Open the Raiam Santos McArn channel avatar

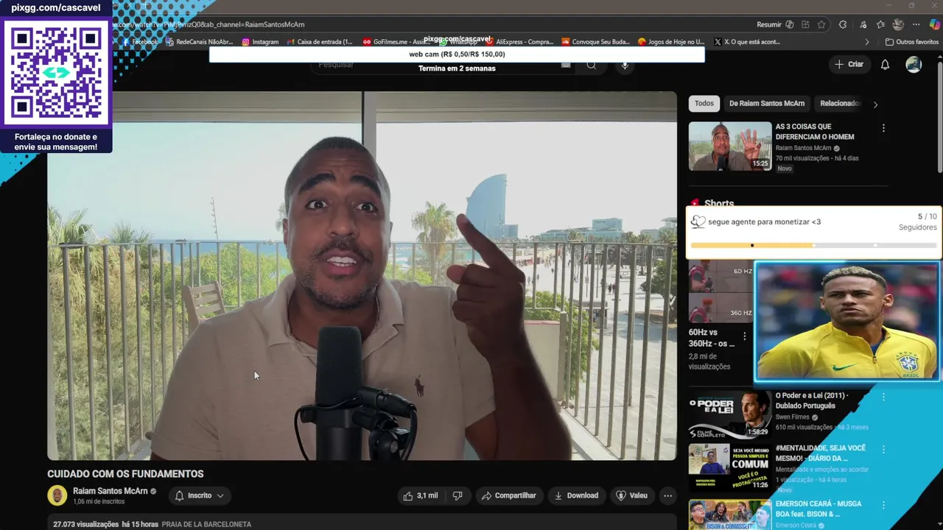coord(57,495)
